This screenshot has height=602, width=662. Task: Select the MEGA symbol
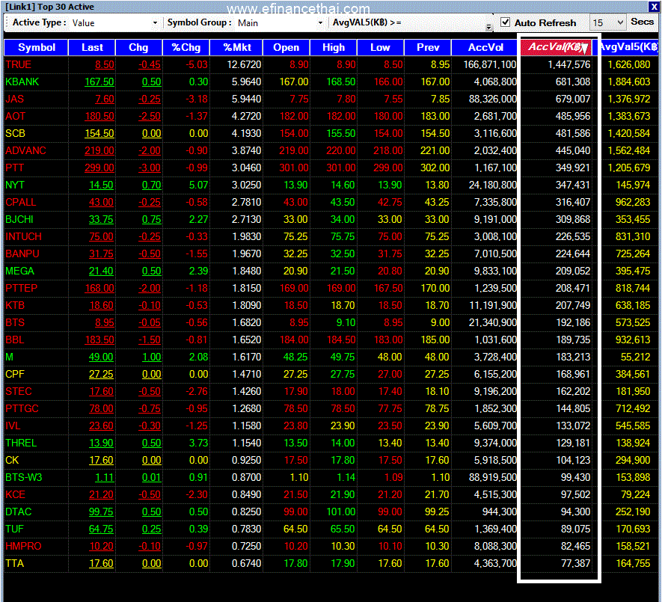click(20, 271)
